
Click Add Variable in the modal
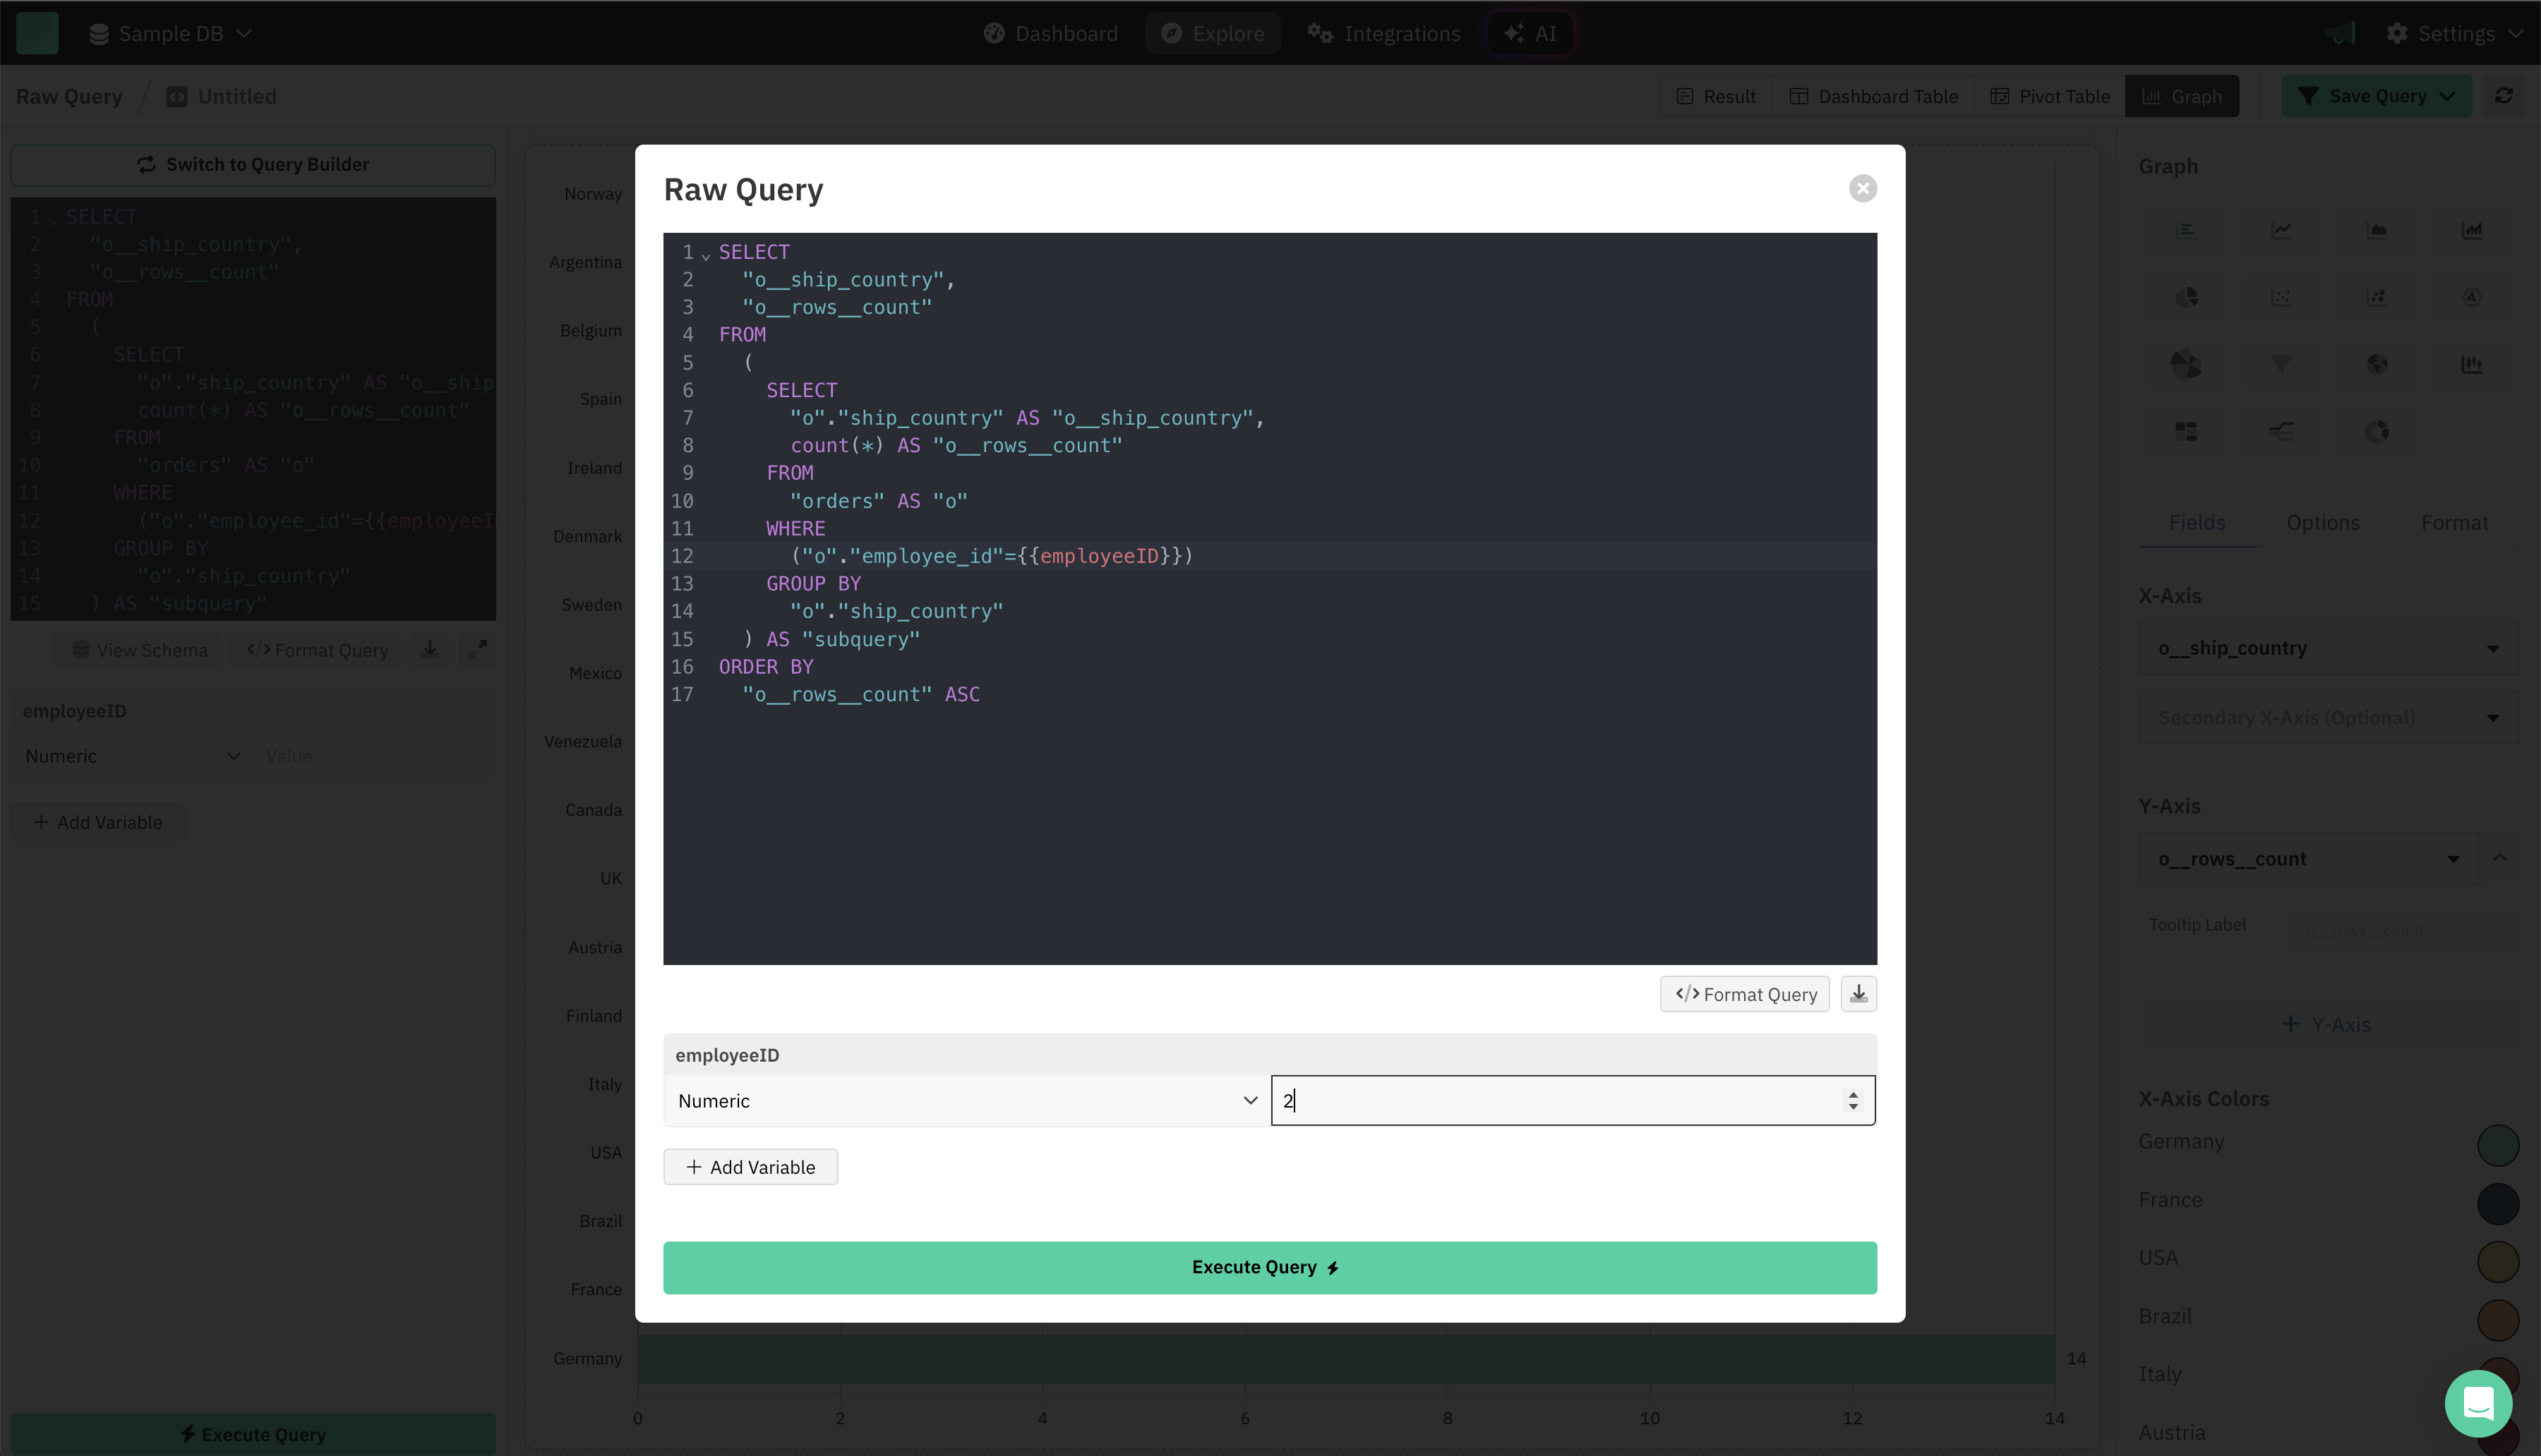tap(750, 1167)
